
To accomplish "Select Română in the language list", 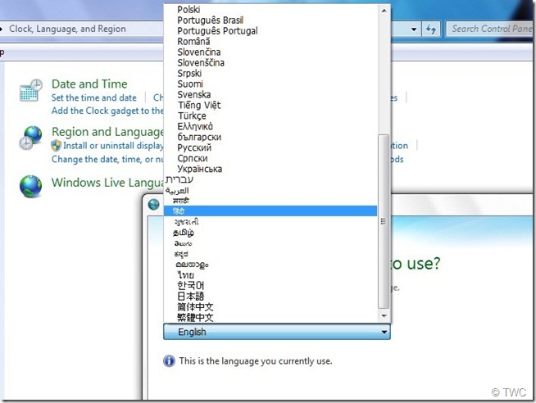I will [x=271, y=41].
